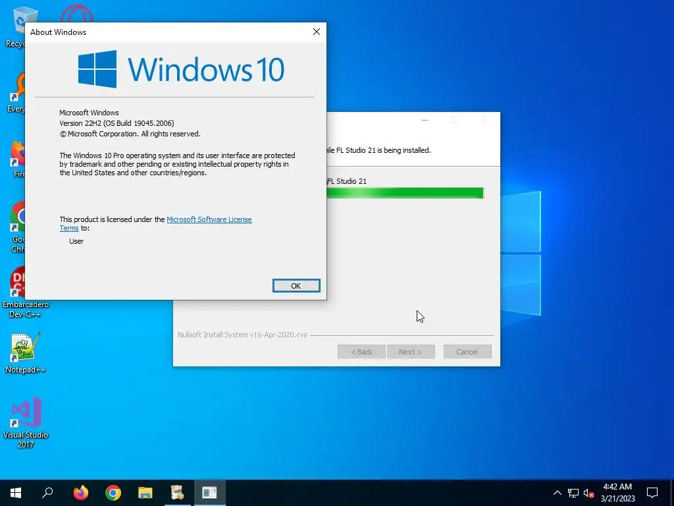Image resolution: width=674 pixels, height=506 pixels.
Task: Switch to the installer package taskbar icon
Action: point(177,493)
